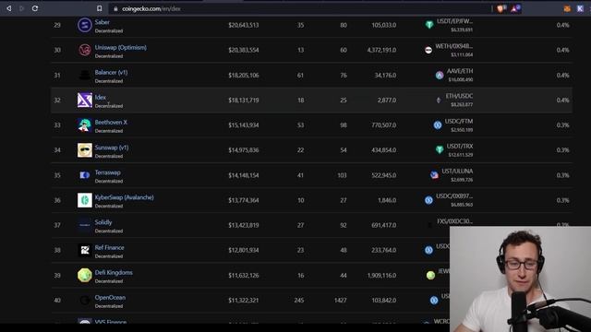Click Terraswap volume $14,148,154

coord(244,175)
